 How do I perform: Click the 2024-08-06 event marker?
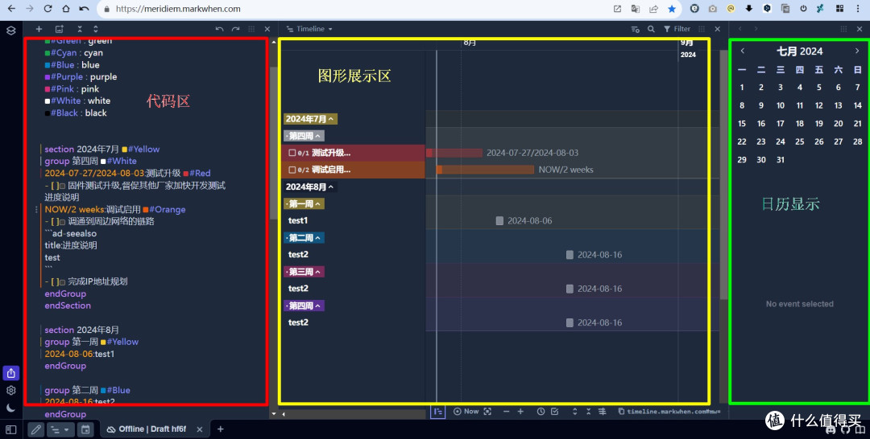point(499,220)
